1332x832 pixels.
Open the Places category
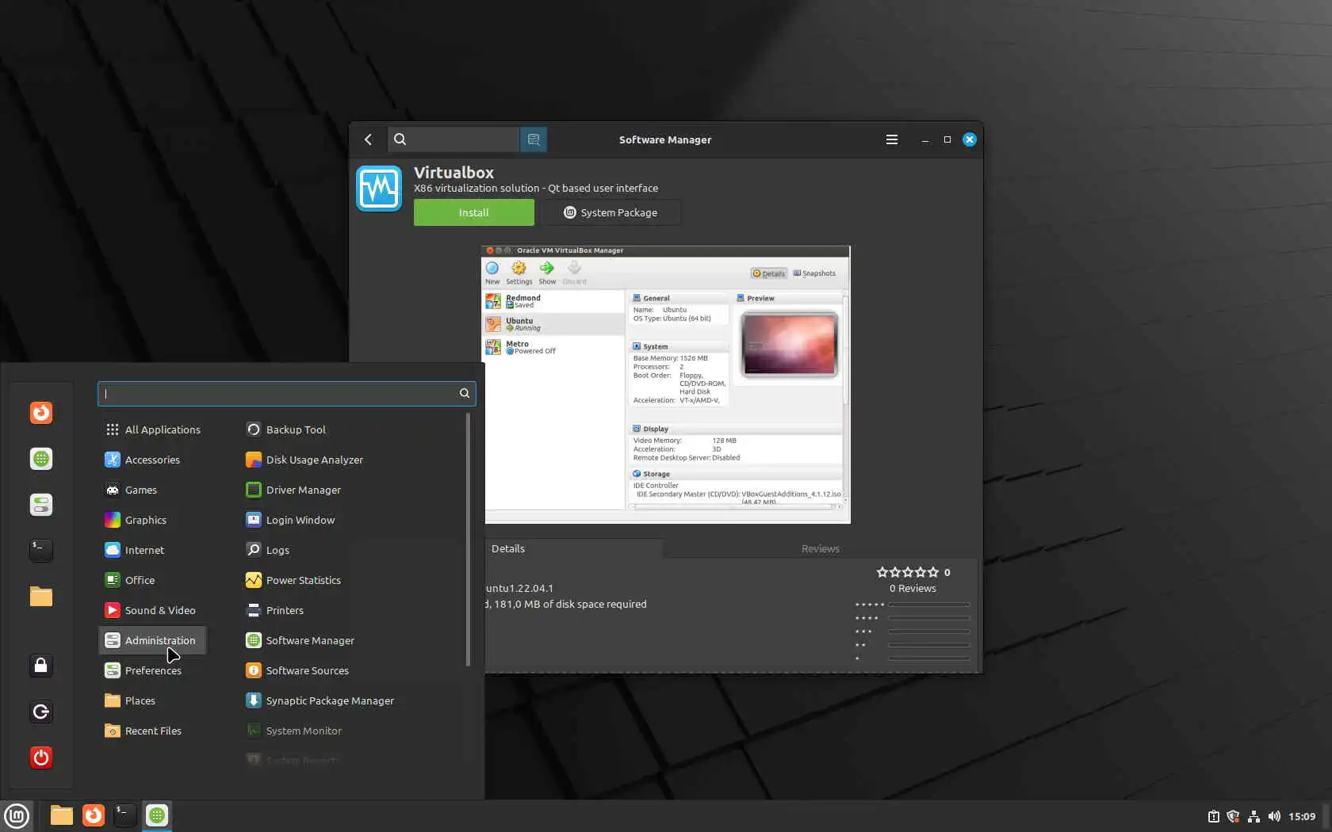pyautogui.click(x=152, y=700)
